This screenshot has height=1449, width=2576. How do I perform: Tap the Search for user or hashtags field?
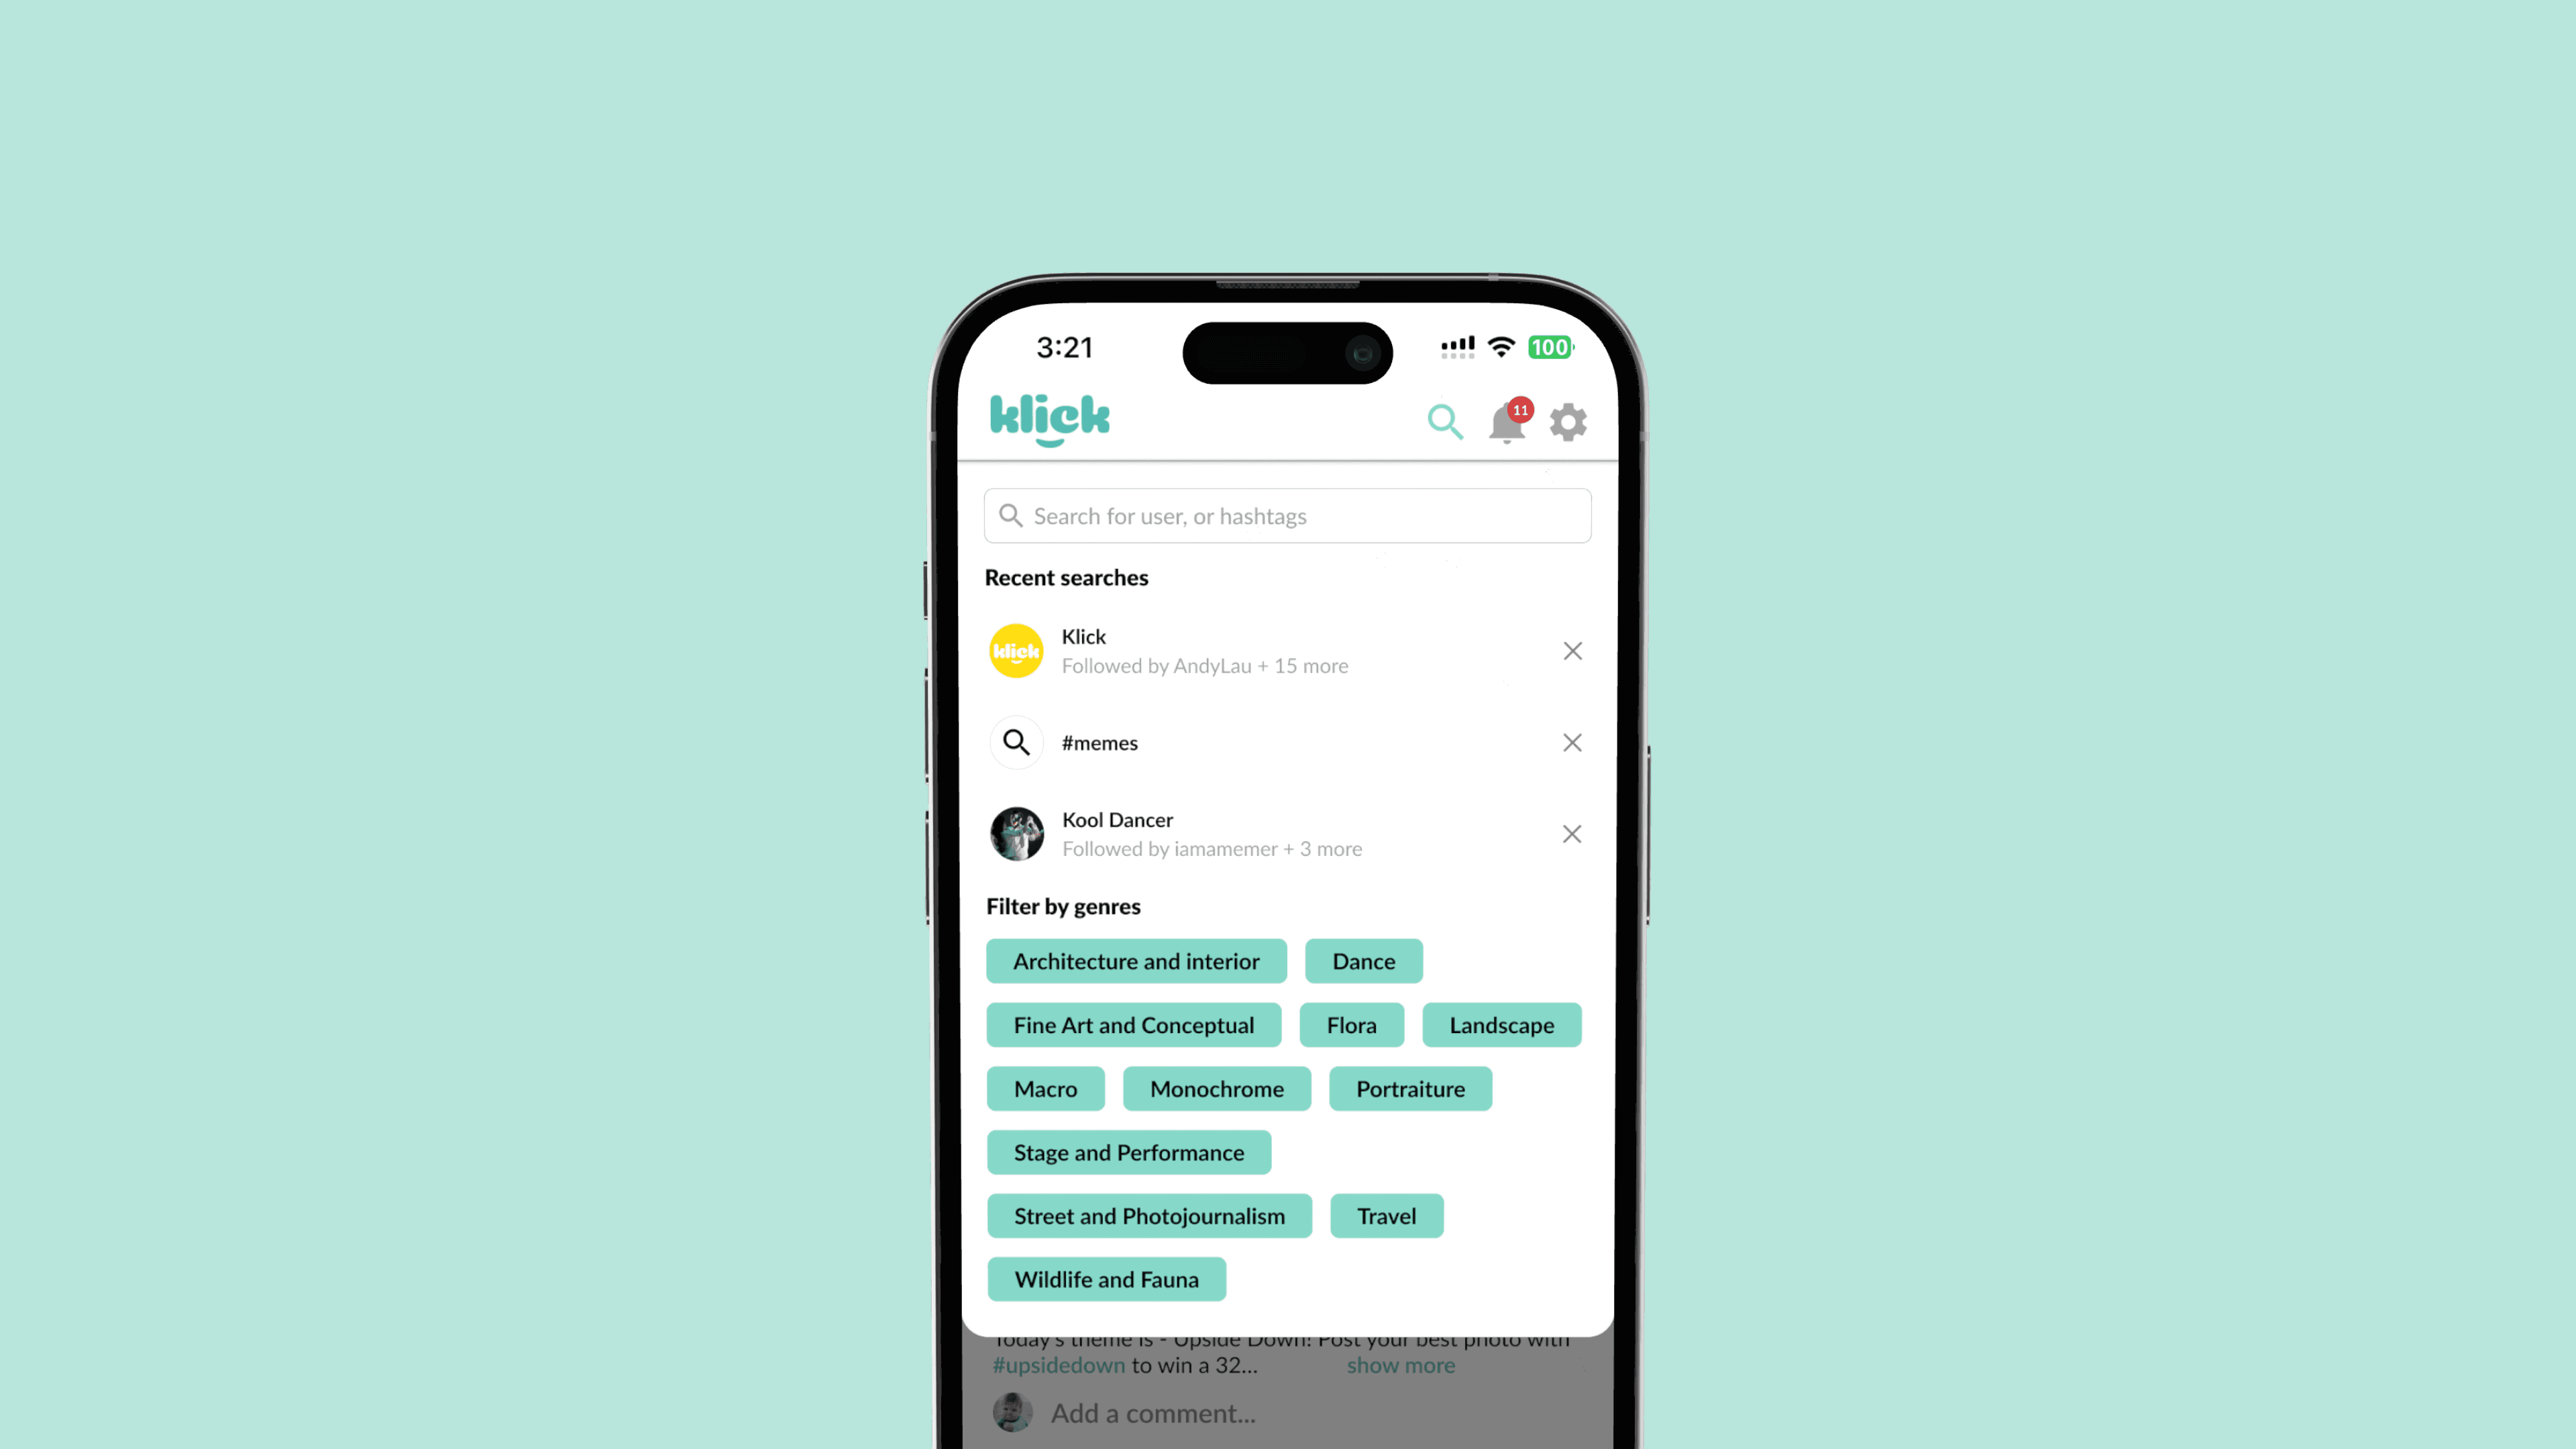[x=1288, y=515]
